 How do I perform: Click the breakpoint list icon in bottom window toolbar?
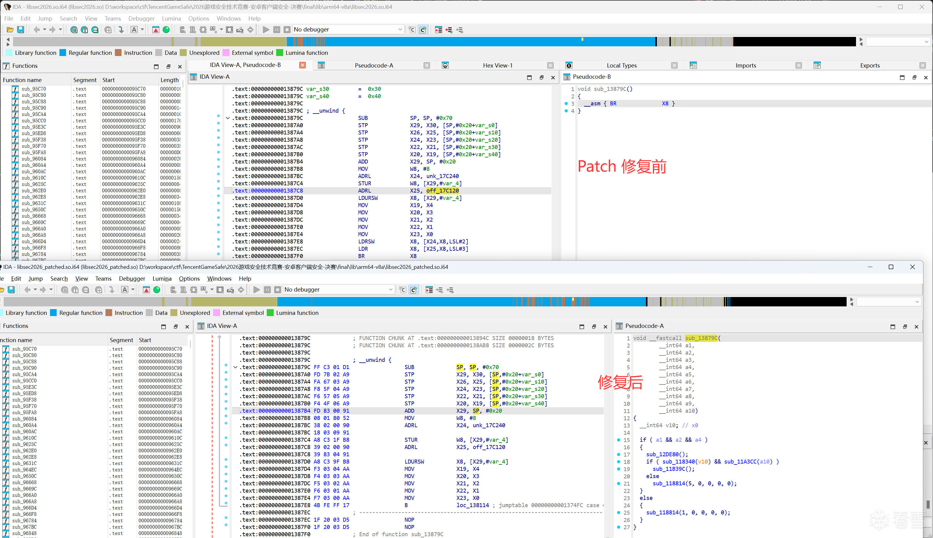(429, 290)
